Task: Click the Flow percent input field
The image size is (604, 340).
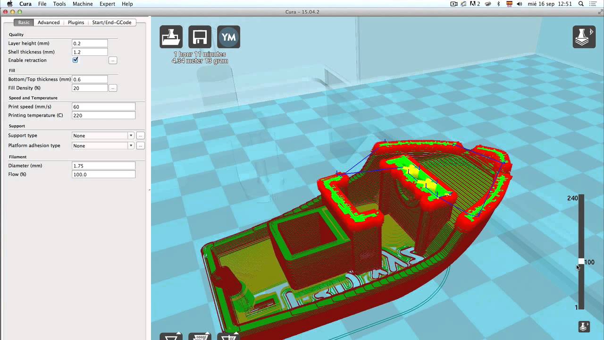Action: 103,174
